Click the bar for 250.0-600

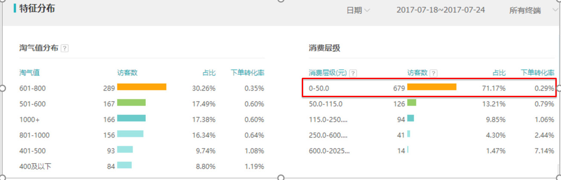coord(409,134)
